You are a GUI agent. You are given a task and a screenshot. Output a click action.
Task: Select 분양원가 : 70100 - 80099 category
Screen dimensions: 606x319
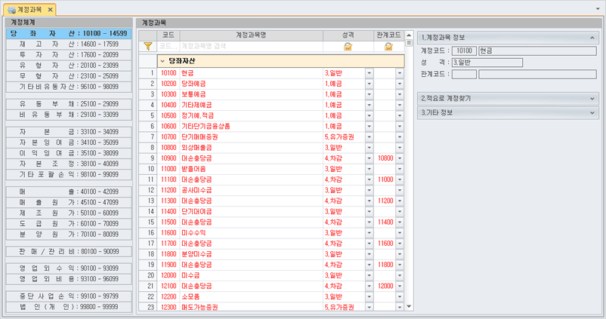coord(69,234)
